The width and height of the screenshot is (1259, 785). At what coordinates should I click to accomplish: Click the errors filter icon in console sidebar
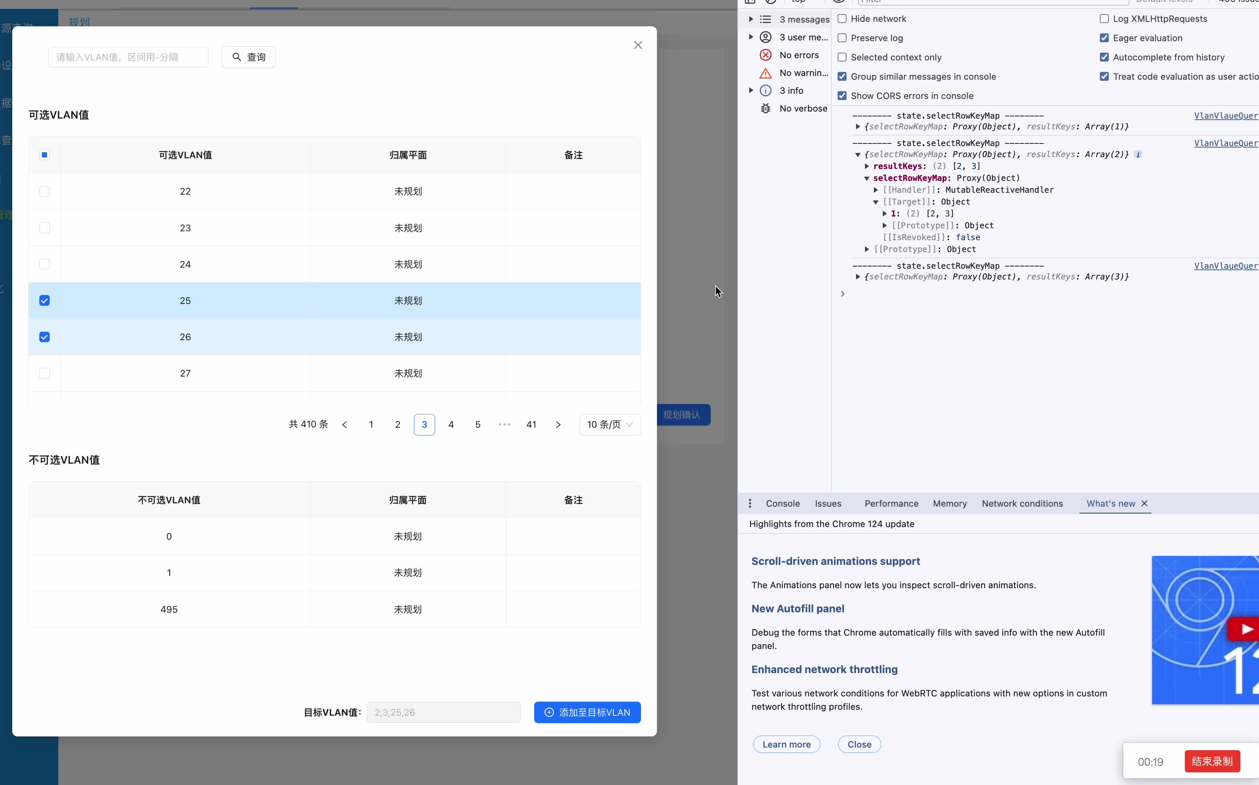(x=765, y=55)
